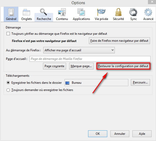156x141 pixels.
Task: Click the Annuler button
Action: 120,134
